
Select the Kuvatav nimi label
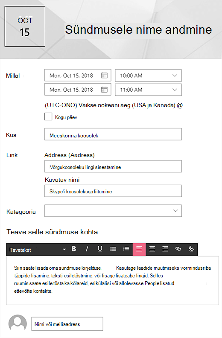click(x=62, y=180)
